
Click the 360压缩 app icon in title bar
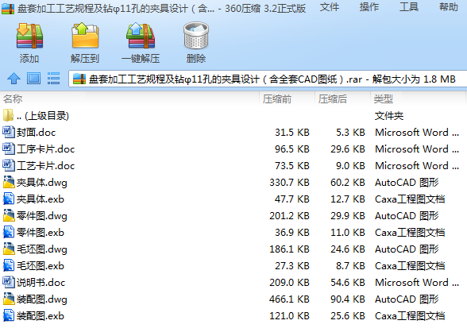tap(8, 8)
